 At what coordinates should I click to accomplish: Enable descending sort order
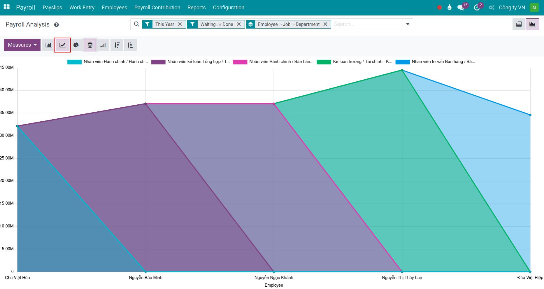point(117,45)
